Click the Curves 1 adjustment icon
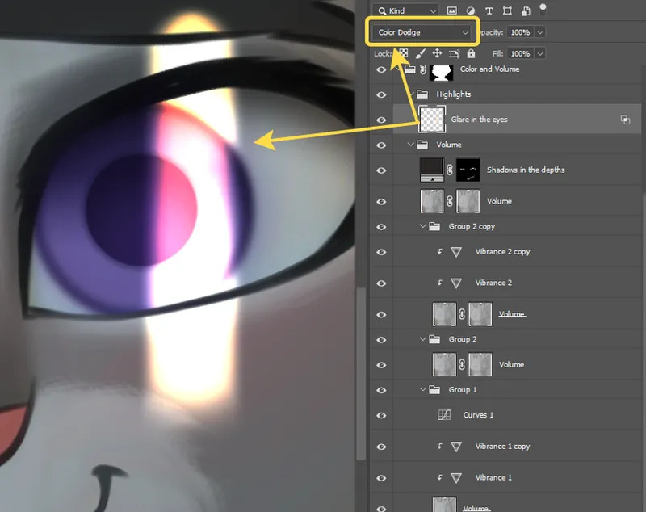Viewport: 646px width, 512px height. [x=444, y=414]
